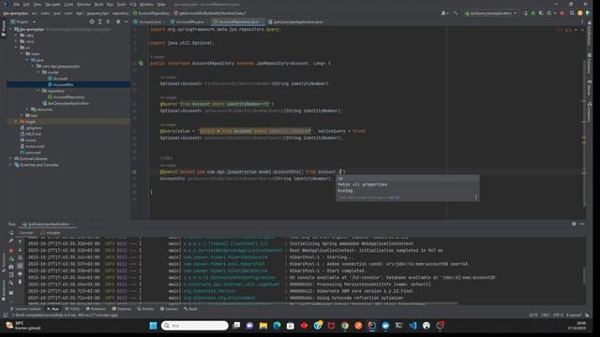
Task: Toggle soft-wrap in console toolbar
Action: [21, 258]
